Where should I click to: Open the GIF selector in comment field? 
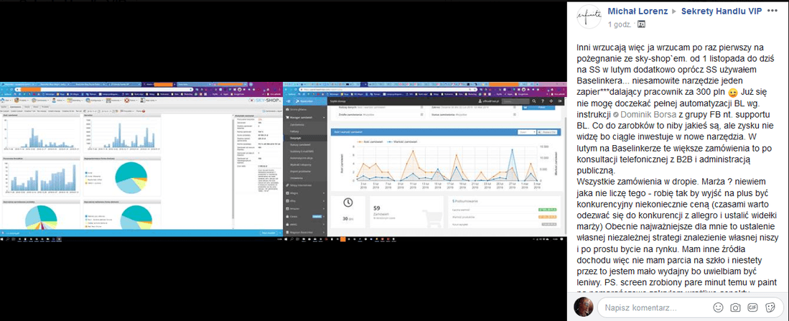(753, 307)
